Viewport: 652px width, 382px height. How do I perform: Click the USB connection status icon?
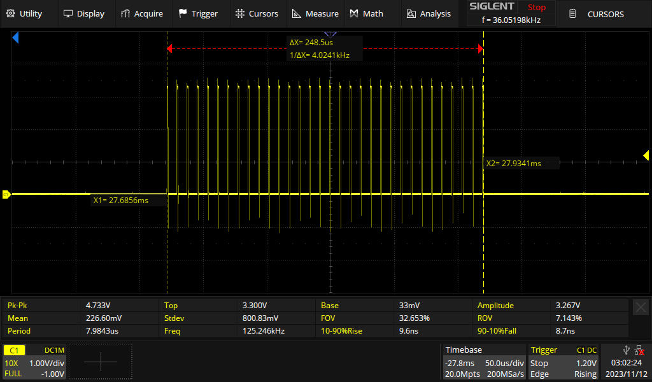[627, 350]
